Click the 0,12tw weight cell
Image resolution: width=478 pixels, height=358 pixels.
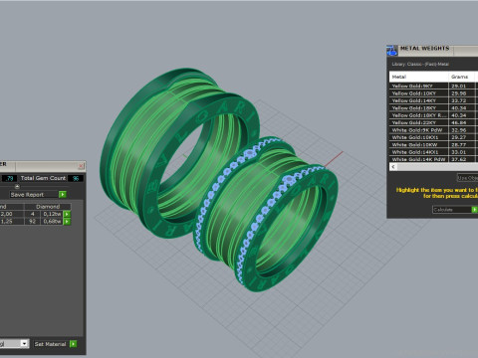(x=52, y=214)
